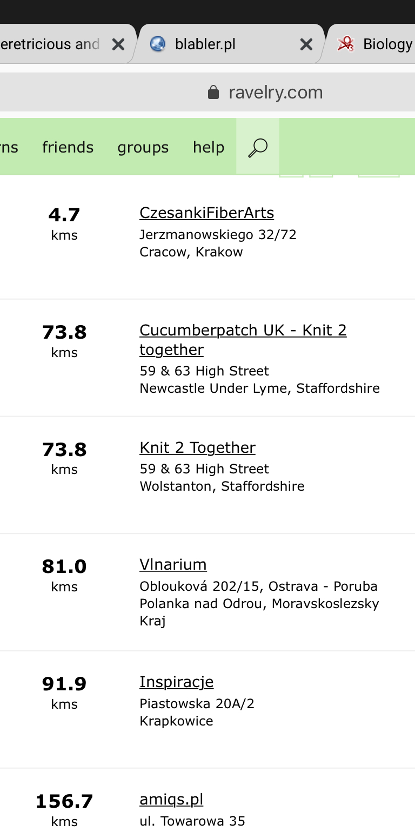Open the CzesankiFiberArts shop link
This screenshot has height=831, width=415.
click(x=206, y=213)
